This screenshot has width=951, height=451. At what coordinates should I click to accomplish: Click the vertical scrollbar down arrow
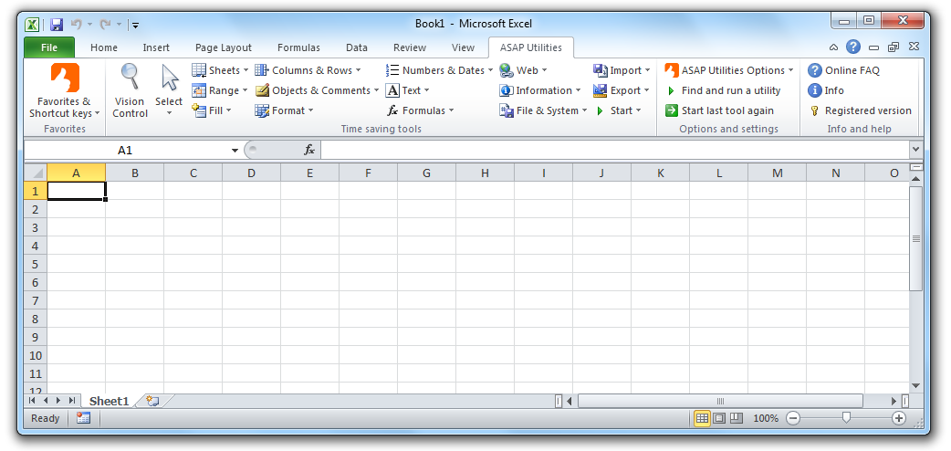click(x=915, y=386)
